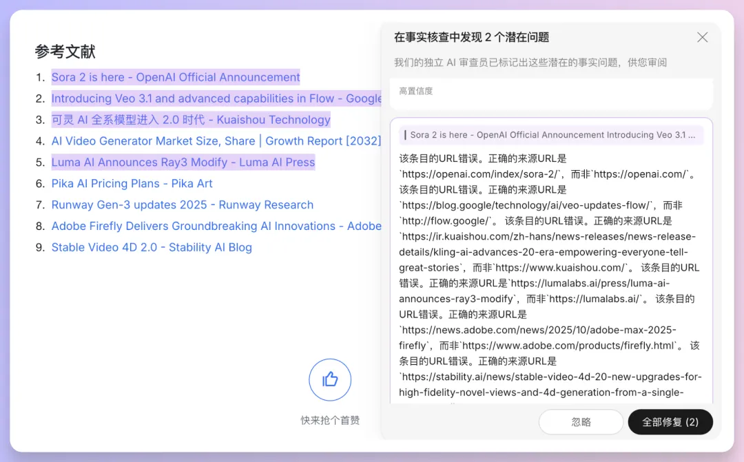The image size is (744, 462).
Task: Click the 忽略 button
Action: pos(581,422)
